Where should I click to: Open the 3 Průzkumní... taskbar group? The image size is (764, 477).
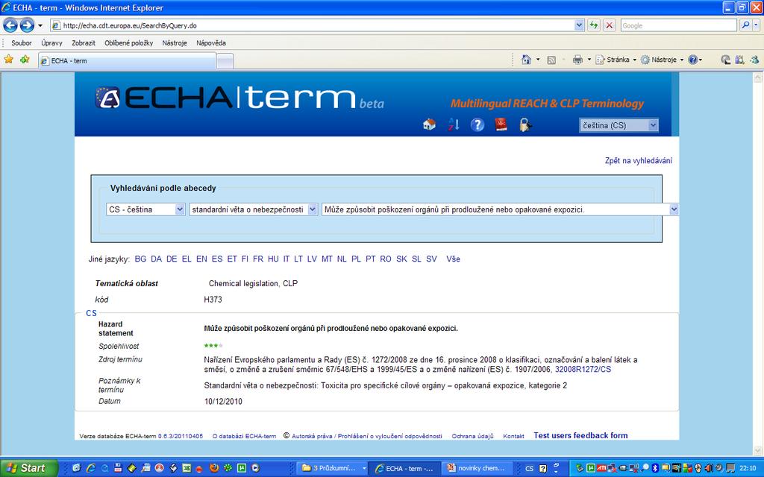[x=333, y=468]
